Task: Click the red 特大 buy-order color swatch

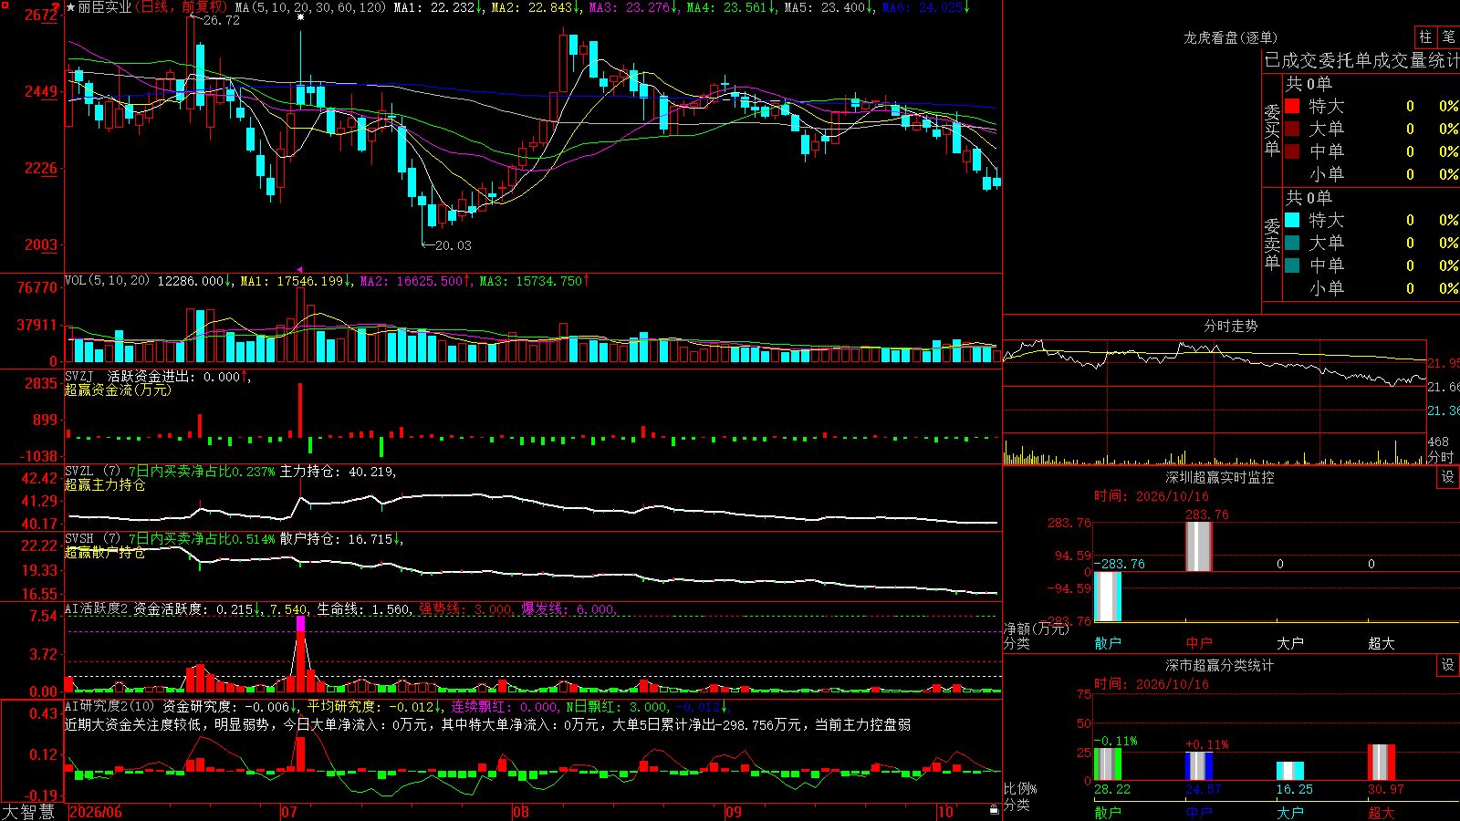Action: pos(1292,106)
